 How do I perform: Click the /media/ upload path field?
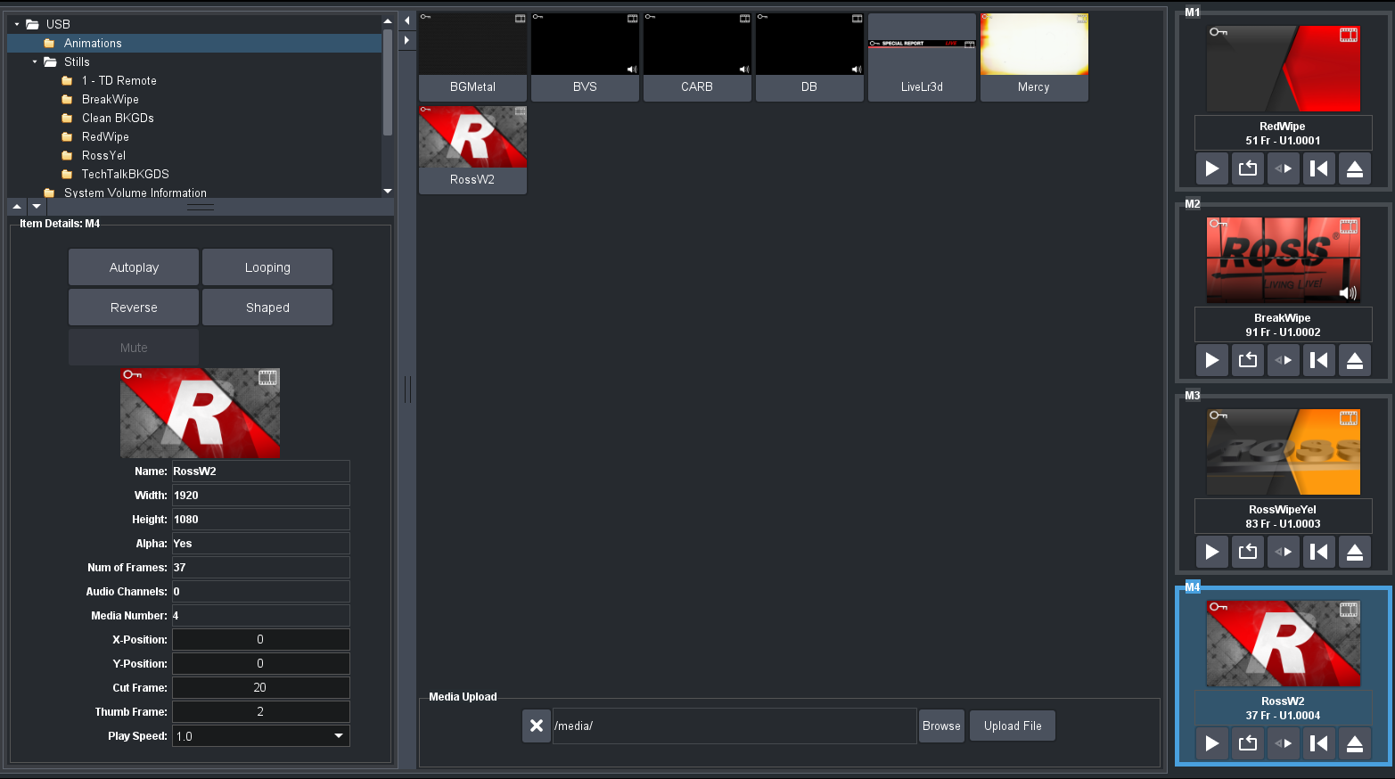734,726
